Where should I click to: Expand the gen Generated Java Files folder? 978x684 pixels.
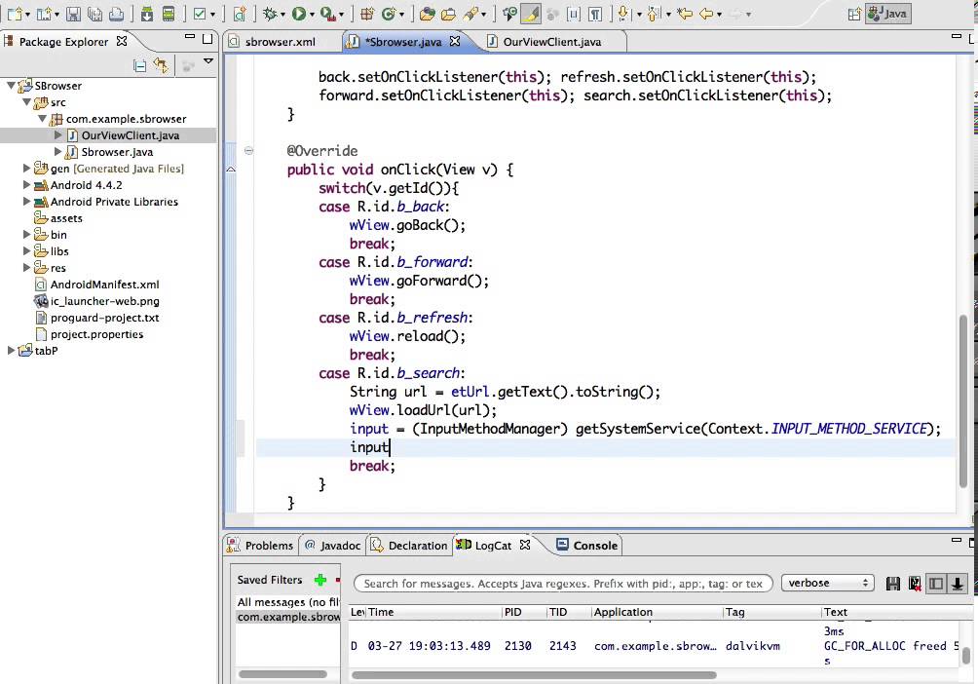coord(26,168)
